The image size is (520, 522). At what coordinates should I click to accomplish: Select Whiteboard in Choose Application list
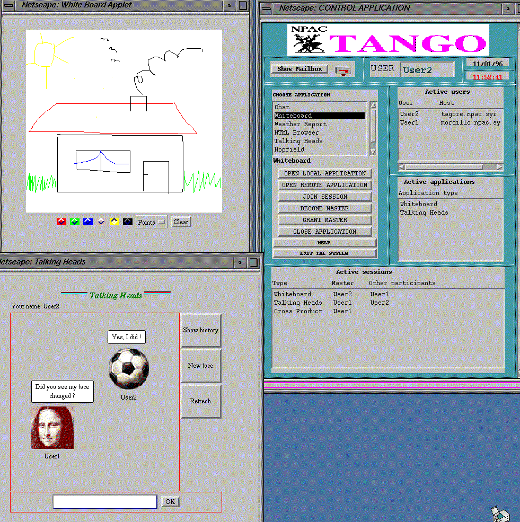click(320, 116)
